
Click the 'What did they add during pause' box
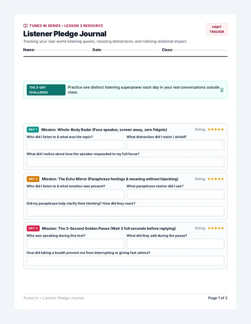click(x=175, y=244)
